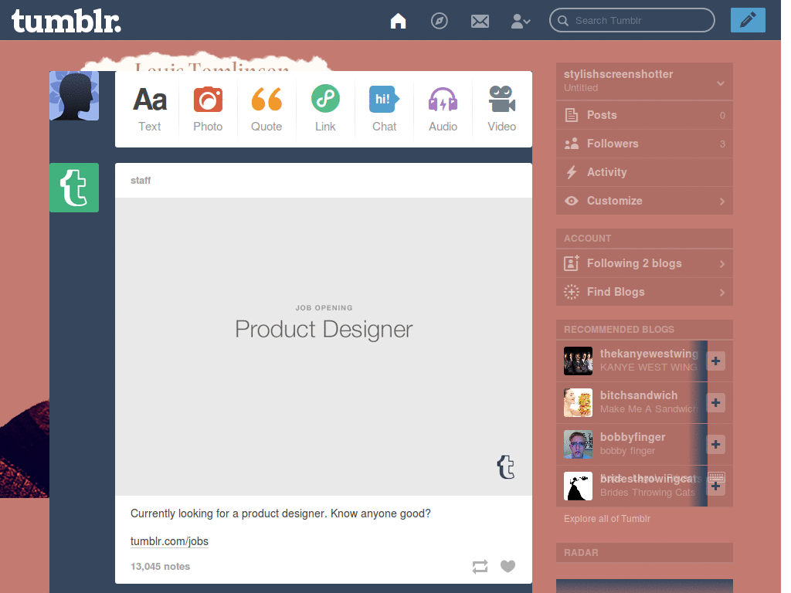This screenshot has height=593, width=791.
Task: Click the RADAR section header
Action: tap(644, 553)
